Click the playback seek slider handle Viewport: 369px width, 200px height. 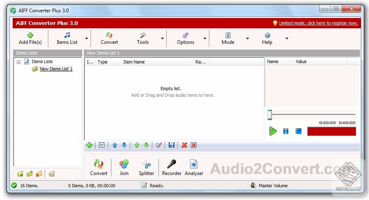tap(270, 115)
